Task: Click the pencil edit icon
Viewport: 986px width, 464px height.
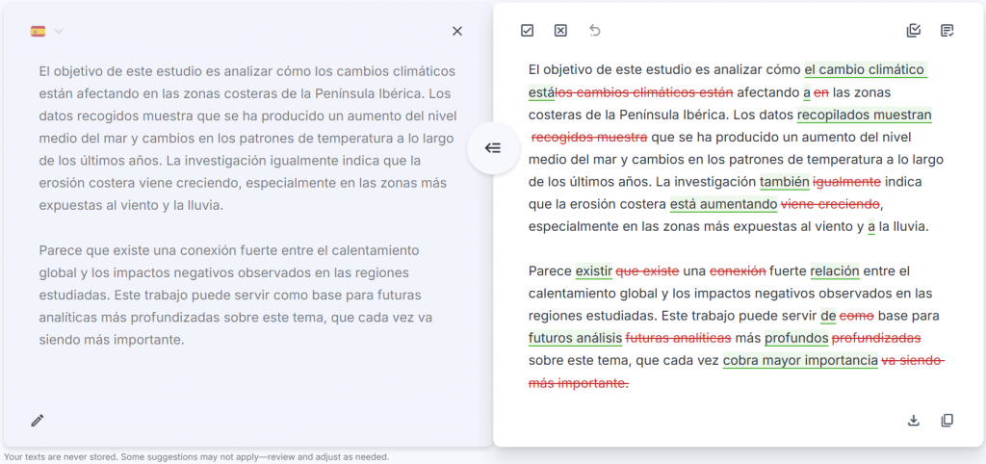Action: 38,420
